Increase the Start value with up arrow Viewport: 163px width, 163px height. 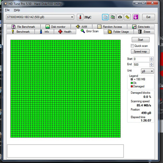pyautogui.click(x=152, y=58)
